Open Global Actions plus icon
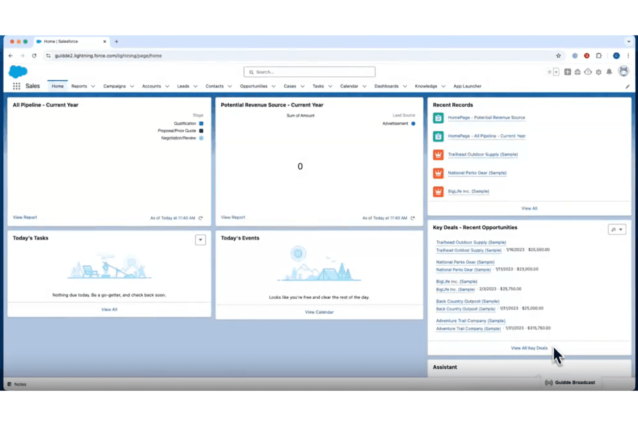 (567, 72)
